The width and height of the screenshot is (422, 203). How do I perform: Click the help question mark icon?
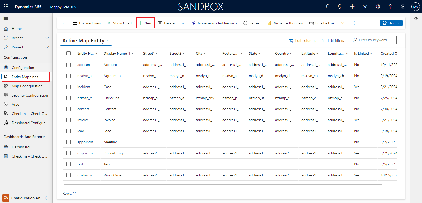pos(390,7)
